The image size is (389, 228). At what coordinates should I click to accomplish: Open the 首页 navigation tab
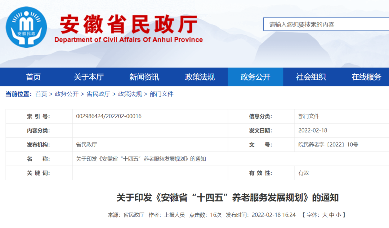pyautogui.click(x=33, y=77)
